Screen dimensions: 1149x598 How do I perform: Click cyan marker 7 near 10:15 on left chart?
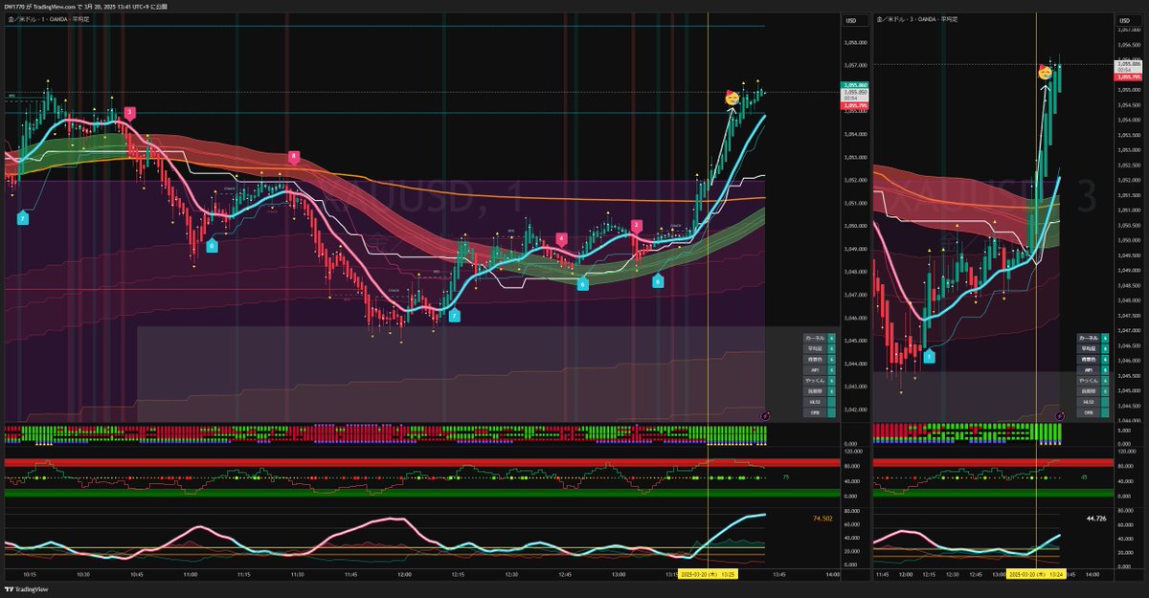click(x=23, y=219)
